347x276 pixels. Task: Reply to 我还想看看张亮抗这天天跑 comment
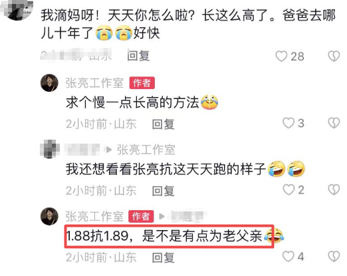tap(163, 191)
